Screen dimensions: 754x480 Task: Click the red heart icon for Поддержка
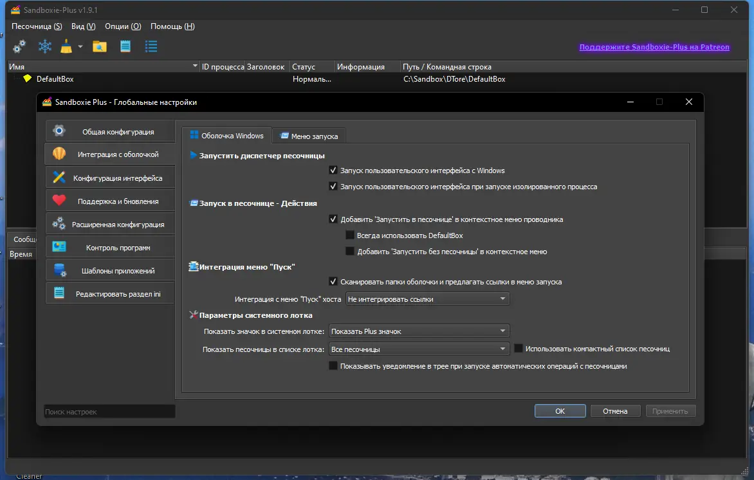[59, 200]
